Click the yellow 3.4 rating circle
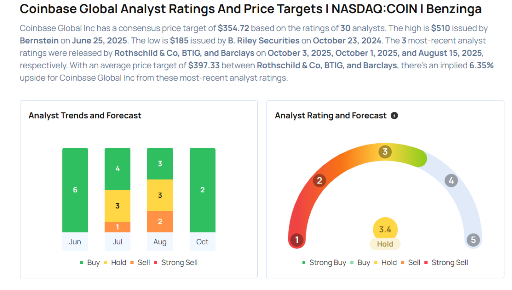 click(385, 229)
